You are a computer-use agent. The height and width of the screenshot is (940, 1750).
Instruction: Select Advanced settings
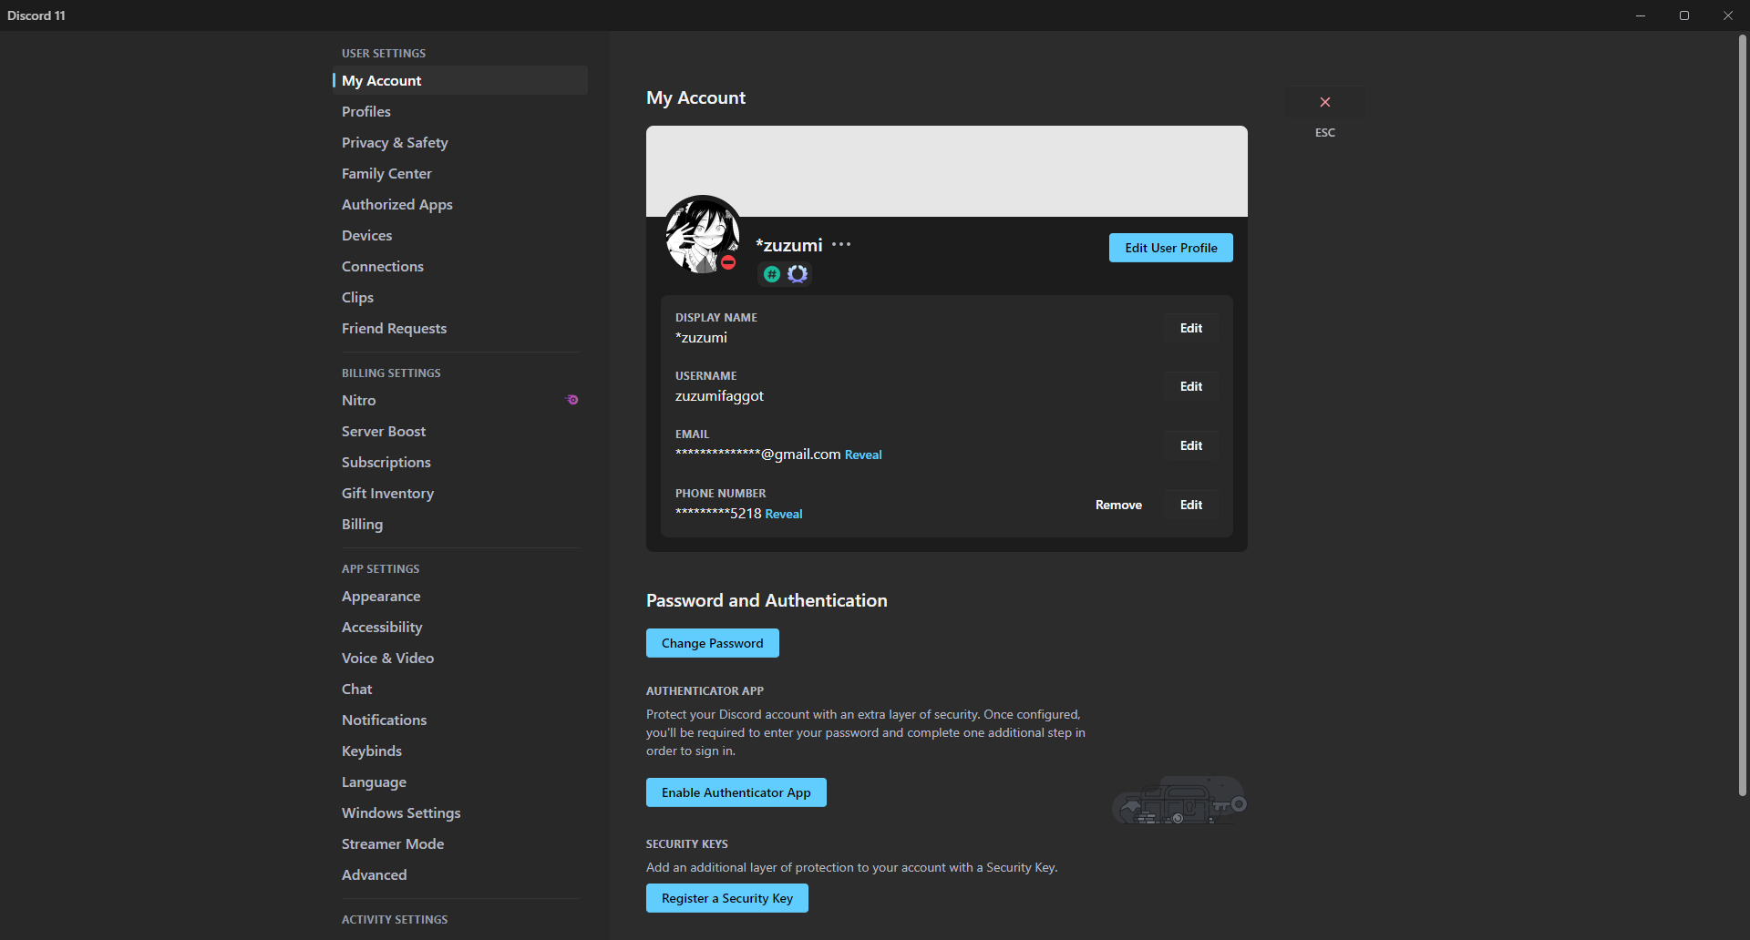(460, 874)
